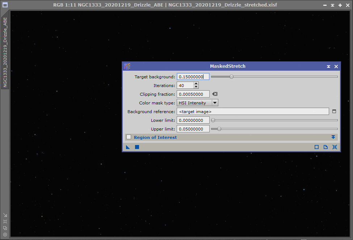Image resolution: width=353 pixels, height=240 pixels.
Task: Click the New Instance triangle icon
Action: [x=128, y=147]
